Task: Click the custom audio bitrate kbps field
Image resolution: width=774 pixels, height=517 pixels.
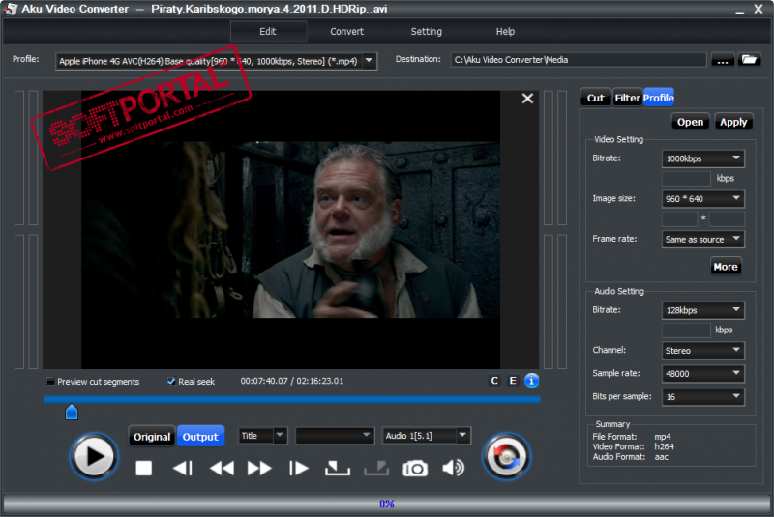Action: [686, 330]
